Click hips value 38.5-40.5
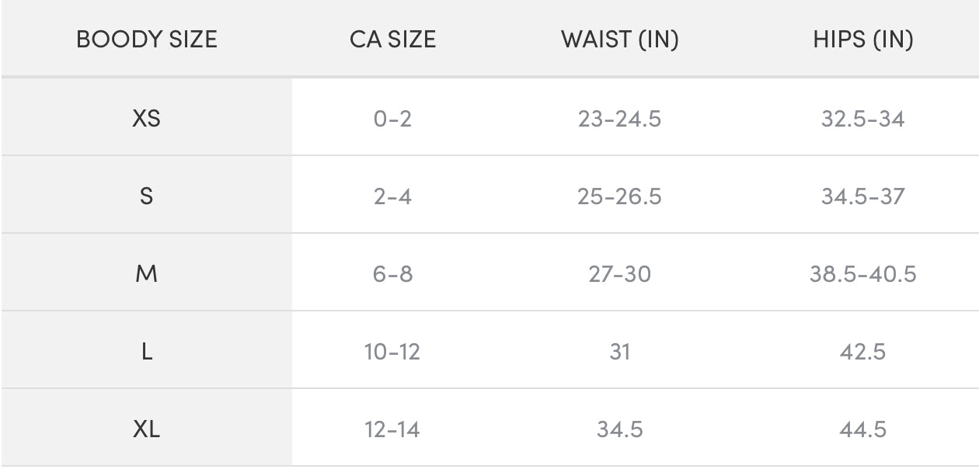Viewport: 979px width, 469px height. (862, 274)
